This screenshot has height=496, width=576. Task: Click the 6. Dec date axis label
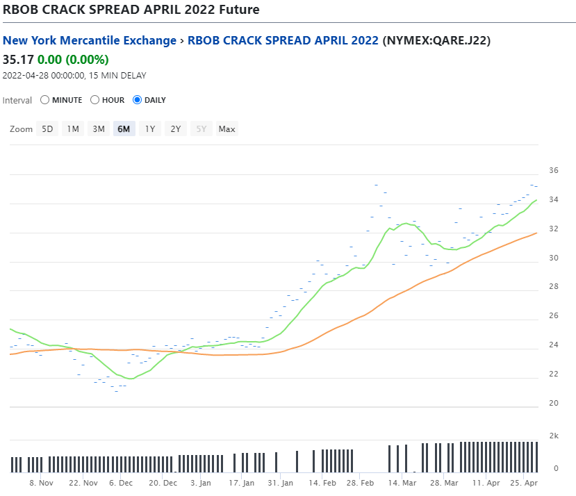point(121,483)
